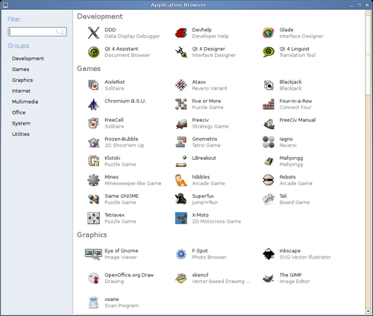Launch the Qt 4 Designer icon
Screen dimensions: 373x316
pyautogui.click(x=181, y=52)
